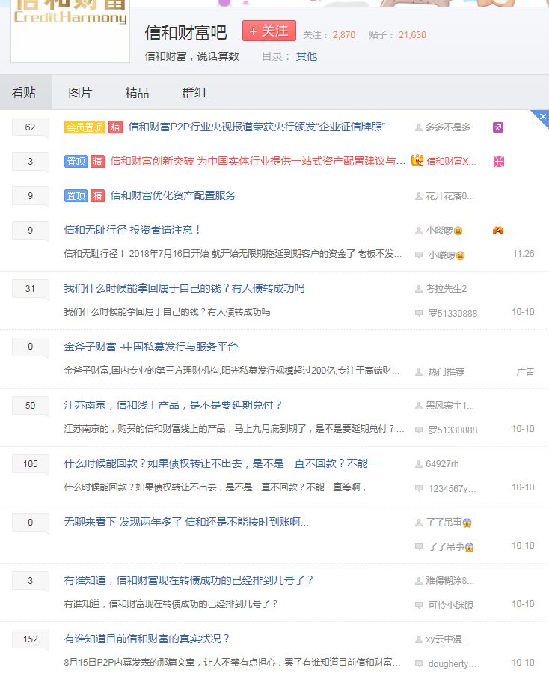Click reply count 62 on first post

tap(30, 127)
